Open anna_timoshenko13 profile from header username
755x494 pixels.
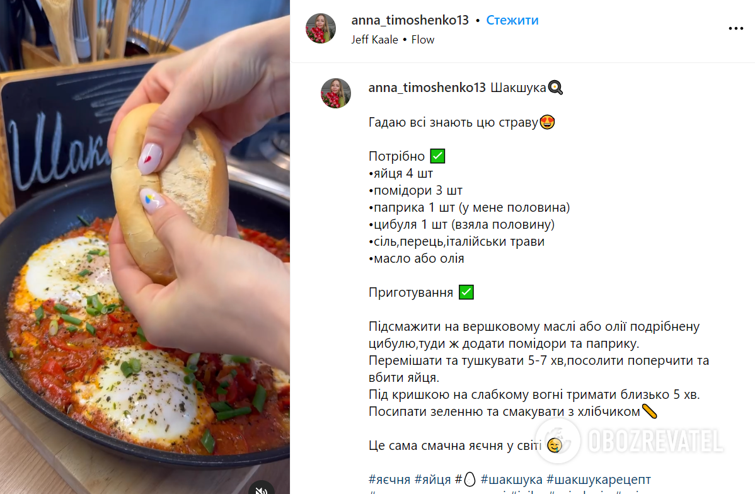click(410, 20)
